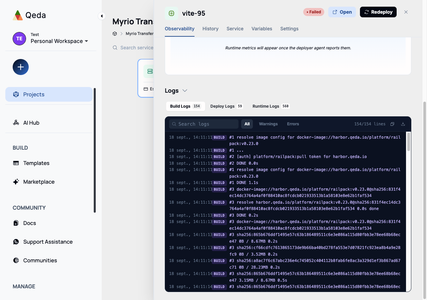Click the server icon on the service card
Image resolution: width=427 pixels, height=300 pixels.
coord(150,71)
